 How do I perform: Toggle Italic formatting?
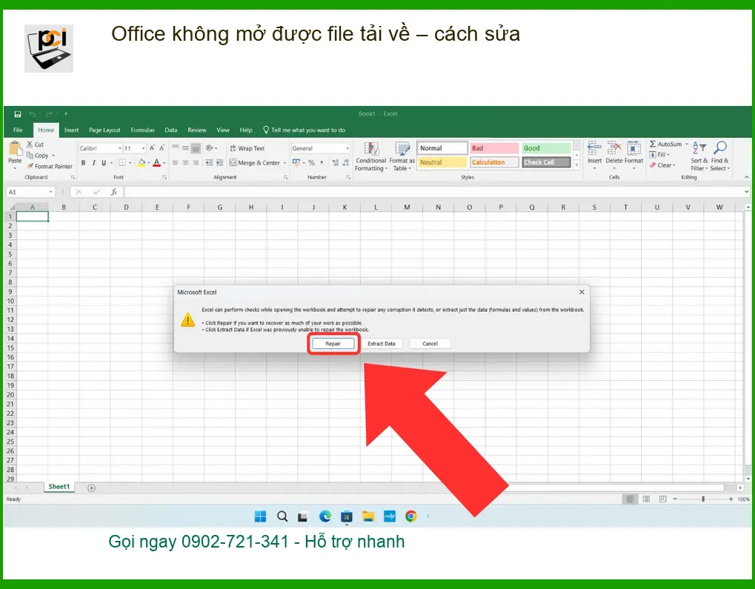point(93,163)
